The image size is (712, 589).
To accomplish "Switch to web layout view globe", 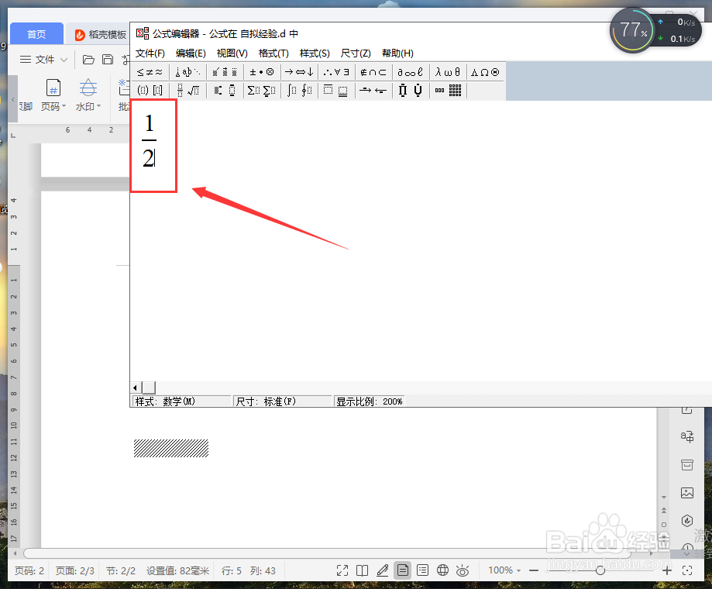I will (442, 570).
